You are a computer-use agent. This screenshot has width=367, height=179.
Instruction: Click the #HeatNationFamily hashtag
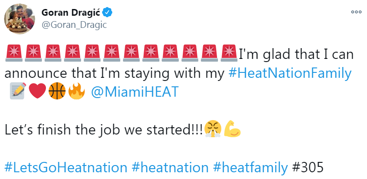pyautogui.click(x=290, y=73)
